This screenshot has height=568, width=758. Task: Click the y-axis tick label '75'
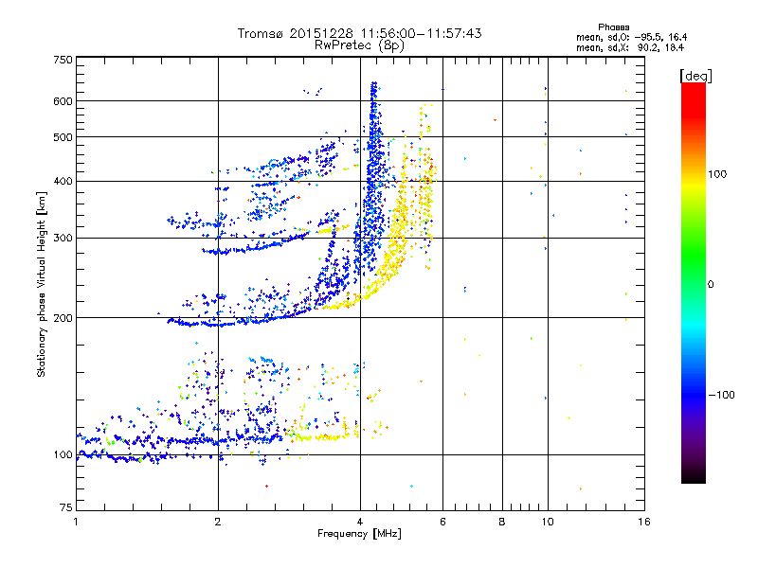(66, 507)
